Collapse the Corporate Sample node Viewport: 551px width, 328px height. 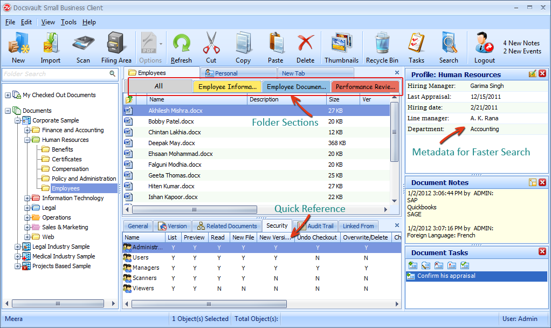[18, 121]
